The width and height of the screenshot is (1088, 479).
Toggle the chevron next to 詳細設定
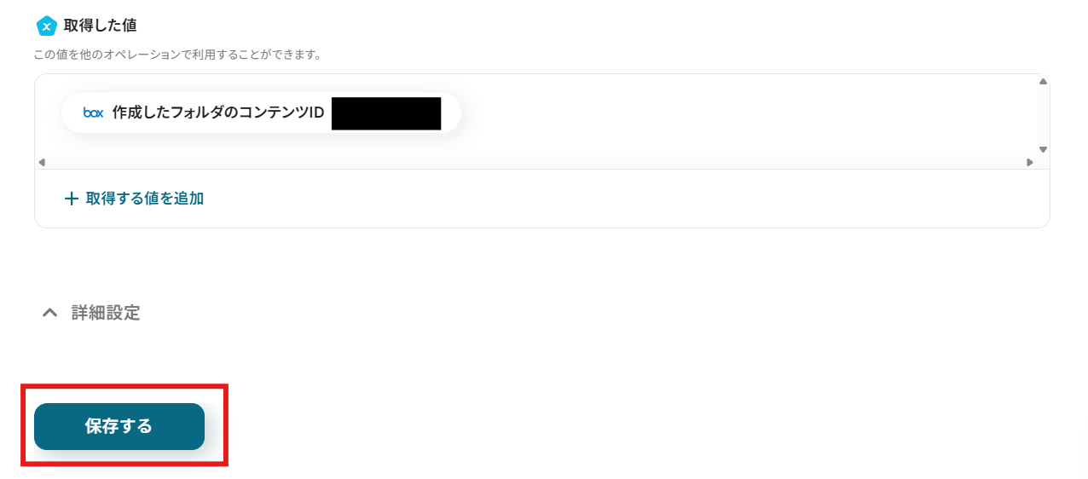point(50,313)
